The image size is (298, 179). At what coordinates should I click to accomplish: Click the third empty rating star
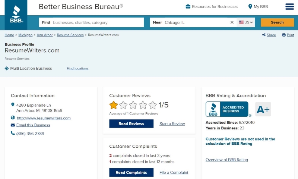(x=133, y=105)
